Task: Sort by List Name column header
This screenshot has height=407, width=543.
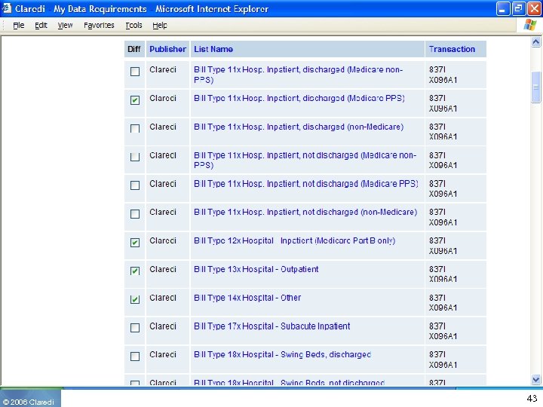Action: tap(213, 49)
